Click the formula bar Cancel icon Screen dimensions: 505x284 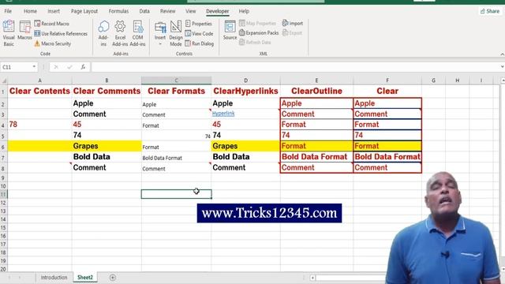click(56, 67)
